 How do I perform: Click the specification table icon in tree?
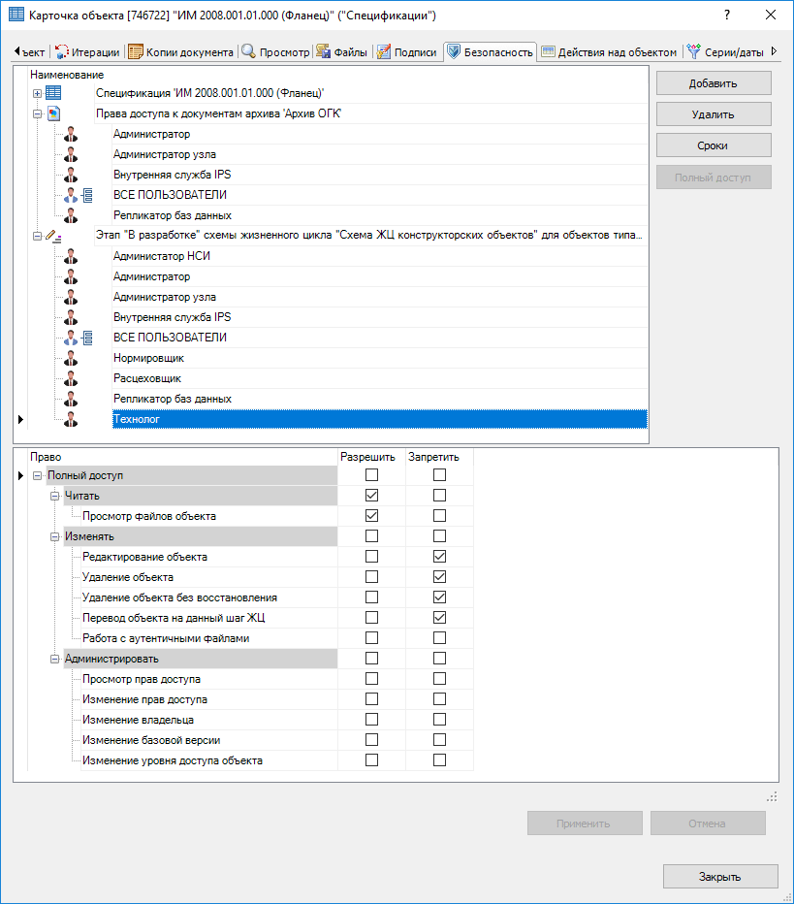[x=53, y=93]
